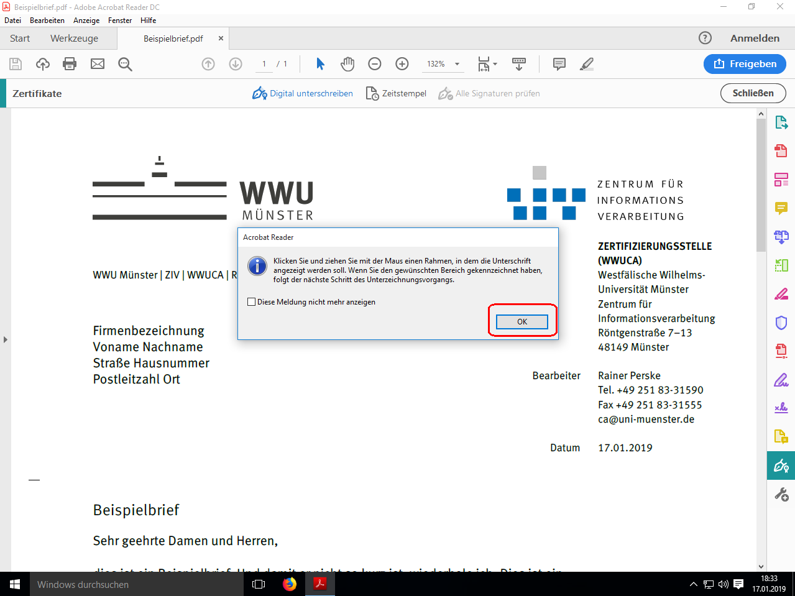The height and width of the screenshot is (596, 795).
Task: Zoom in with the plus icon
Action: click(402, 64)
